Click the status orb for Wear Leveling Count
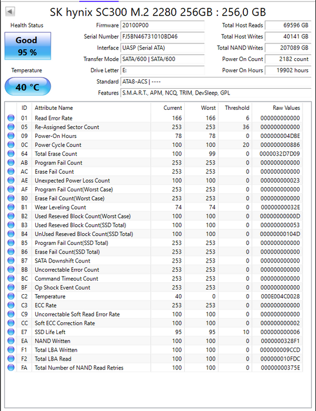The height and width of the screenshot is (411, 316). (11, 207)
